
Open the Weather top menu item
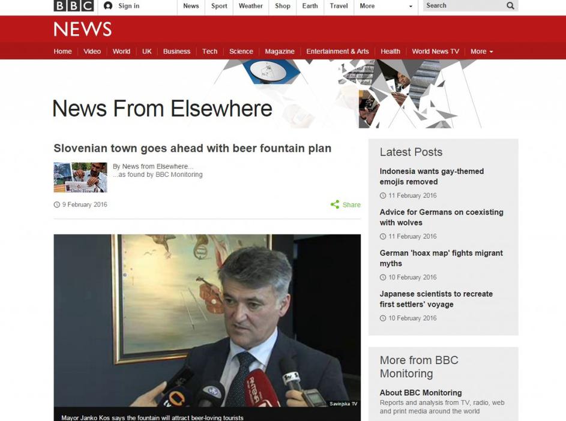250,6
